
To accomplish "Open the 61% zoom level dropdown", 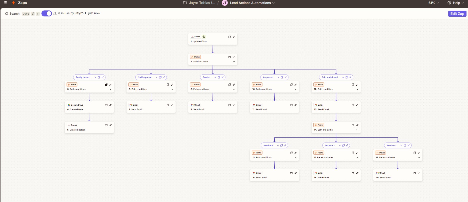I will coord(434,3).
